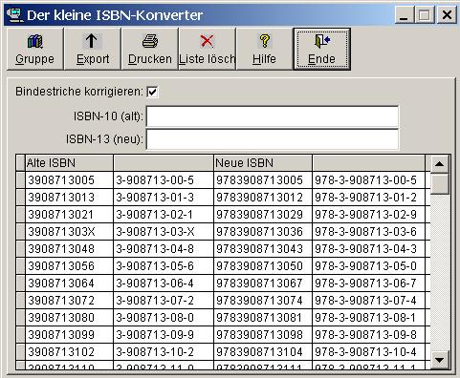Select row header of 3908713005

[21, 180]
